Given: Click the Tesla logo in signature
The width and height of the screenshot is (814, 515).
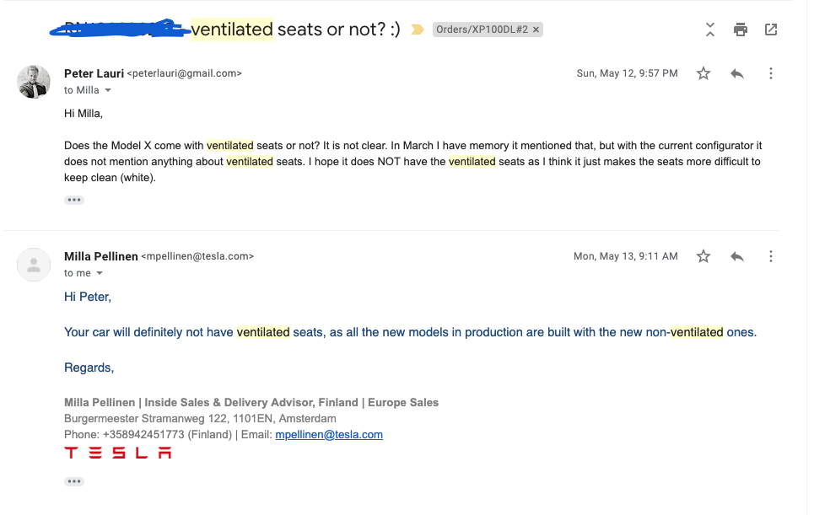Looking at the screenshot, I should pyautogui.click(x=118, y=453).
